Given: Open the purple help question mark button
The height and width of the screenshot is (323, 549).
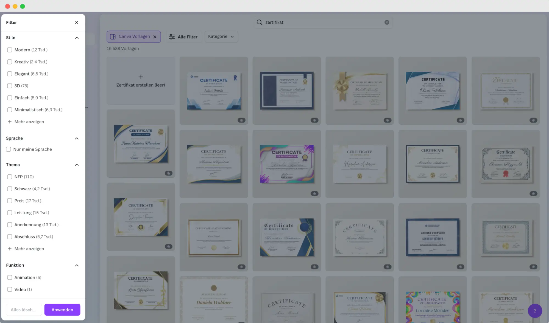Looking at the screenshot, I should click(x=535, y=311).
